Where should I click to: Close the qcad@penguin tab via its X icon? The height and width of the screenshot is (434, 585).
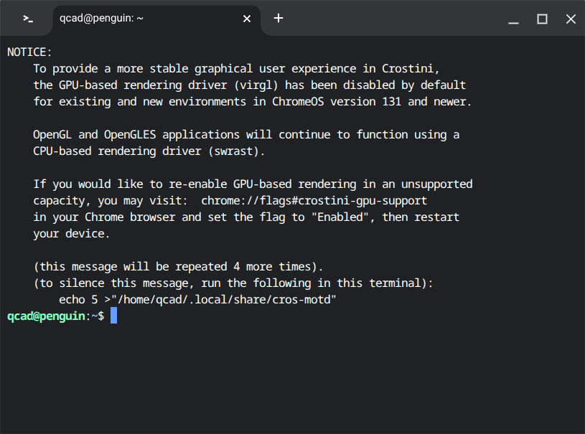click(x=246, y=19)
